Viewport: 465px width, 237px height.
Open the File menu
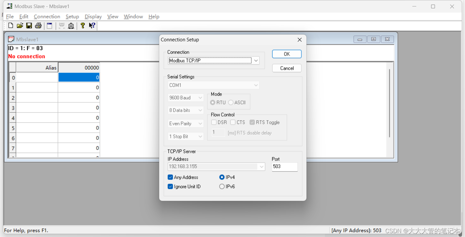click(x=10, y=16)
